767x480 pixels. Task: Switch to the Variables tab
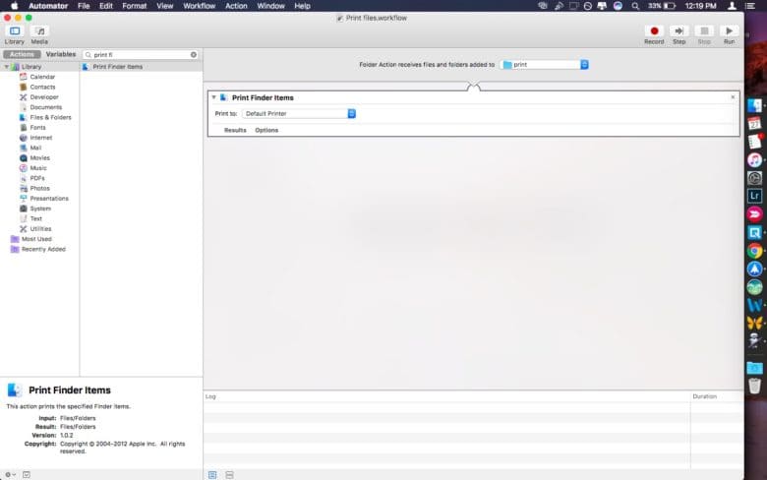coord(61,54)
